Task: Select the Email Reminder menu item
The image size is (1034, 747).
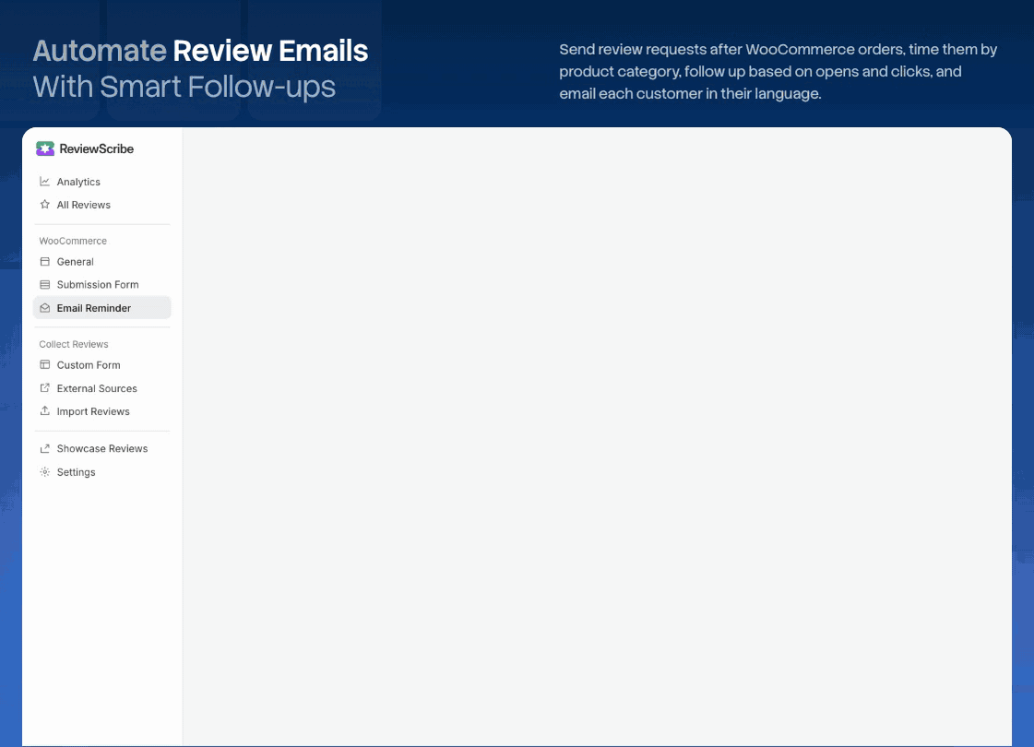Action: pyautogui.click(x=101, y=308)
